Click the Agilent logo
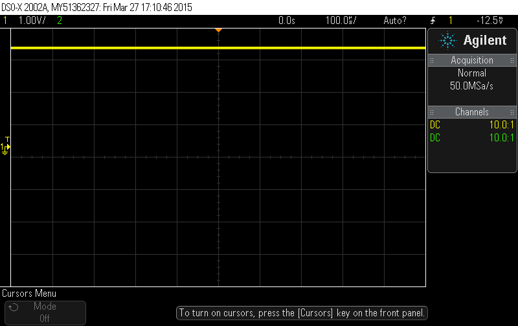The width and height of the screenshot is (518, 326). (x=472, y=41)
